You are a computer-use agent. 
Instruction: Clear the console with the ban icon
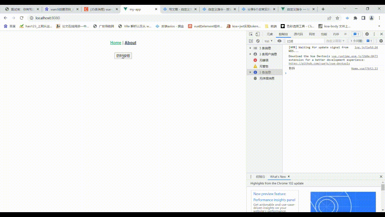[258, 41]
